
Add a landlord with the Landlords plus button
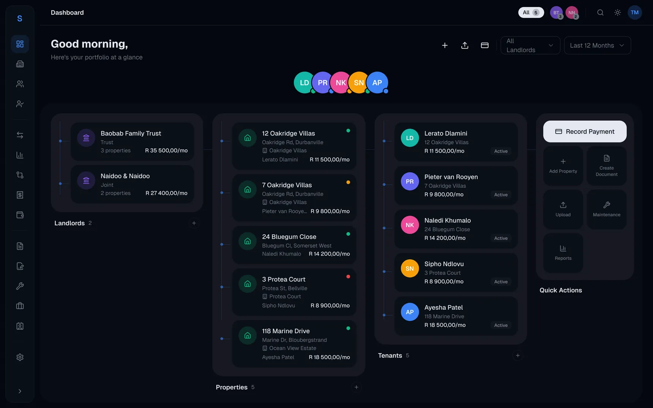[x=194, y=223]
